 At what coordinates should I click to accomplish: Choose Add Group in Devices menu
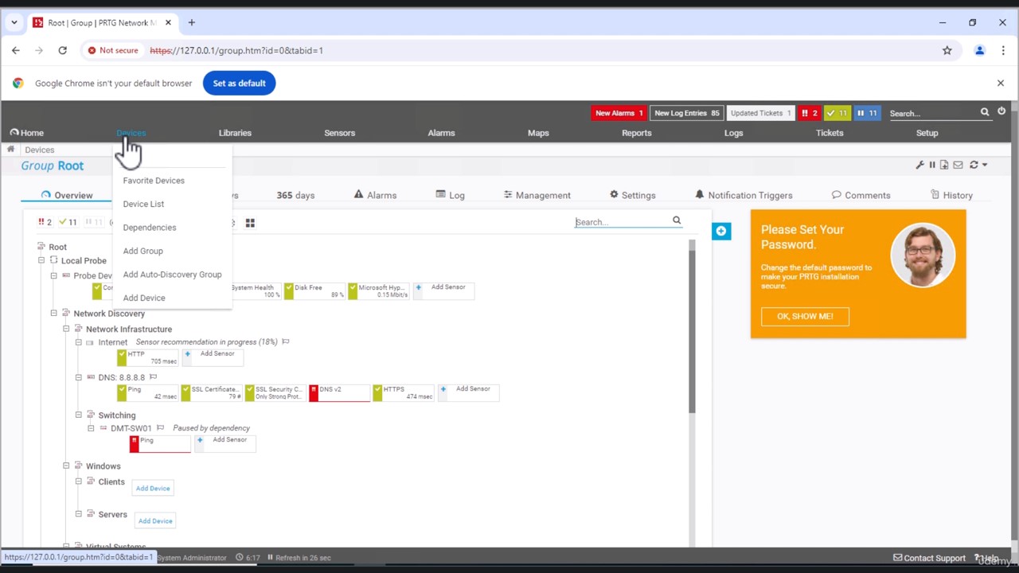[x=143, y=251]
